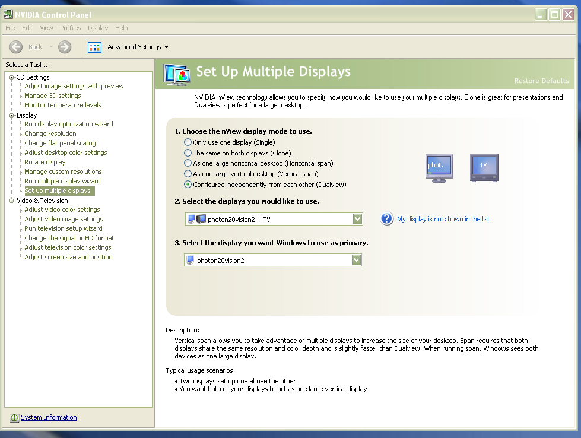Maximize the NVIDIA Control Panel window
The image size is (581, 438).
(554, 15)
